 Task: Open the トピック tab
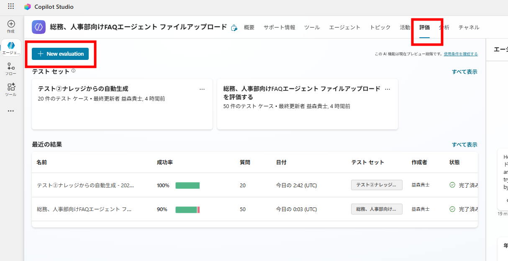point(380,27)
